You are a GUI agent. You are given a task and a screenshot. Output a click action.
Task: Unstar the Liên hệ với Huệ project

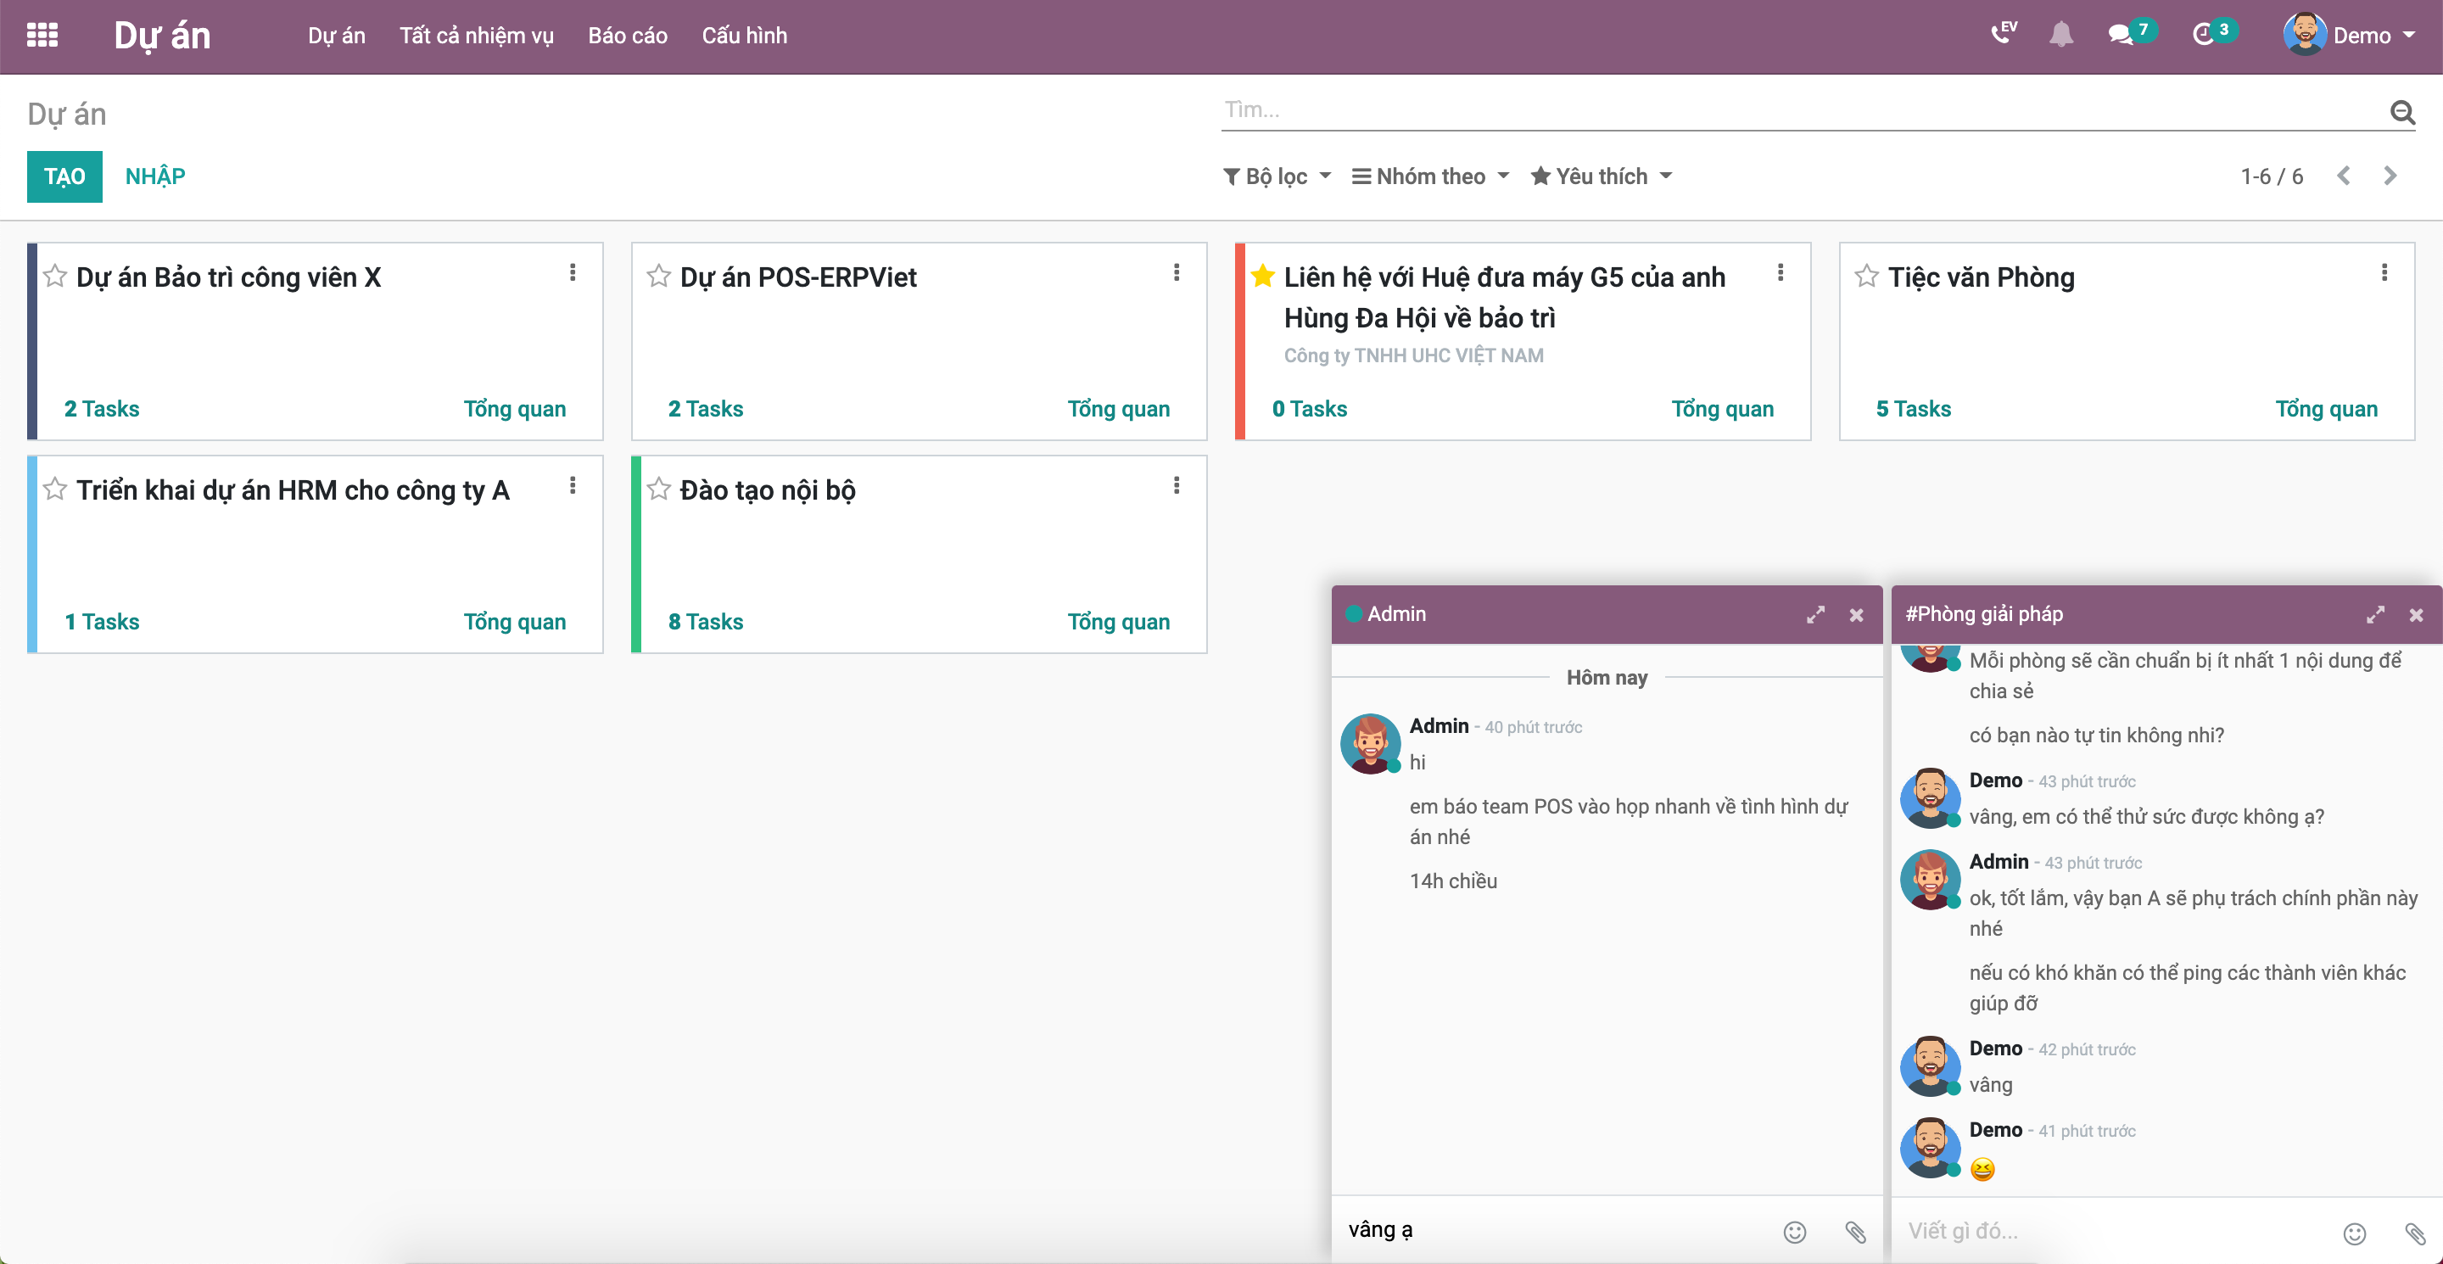point(1262,276)
